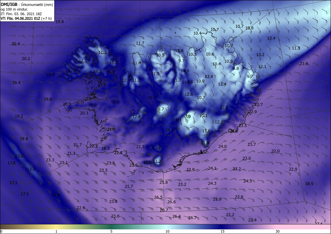Click the map value 23.5 east of Iceland
331x234 pixels.
243,125
